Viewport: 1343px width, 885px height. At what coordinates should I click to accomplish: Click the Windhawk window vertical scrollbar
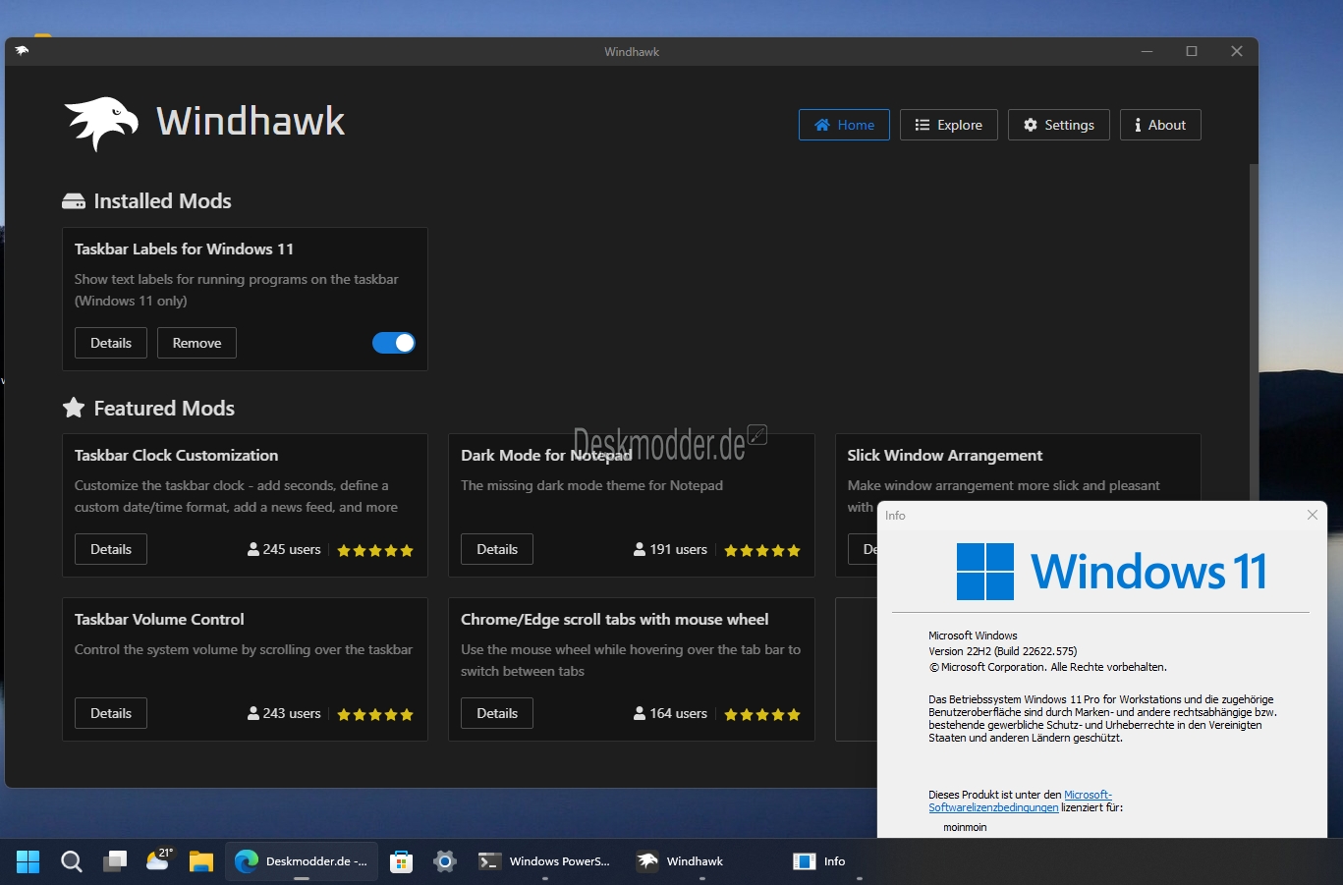click(1253, 334)
